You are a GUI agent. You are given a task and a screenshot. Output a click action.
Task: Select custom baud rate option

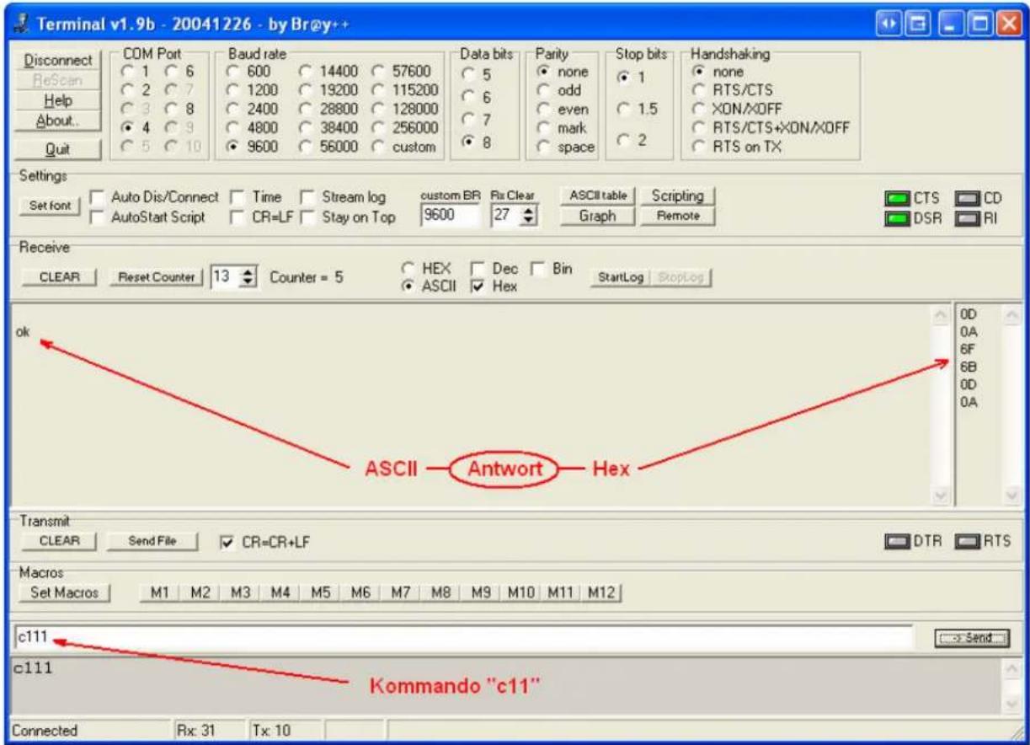coord(377,147)
